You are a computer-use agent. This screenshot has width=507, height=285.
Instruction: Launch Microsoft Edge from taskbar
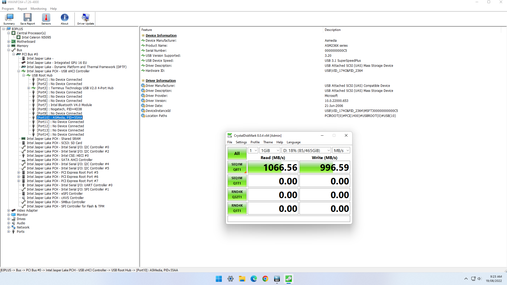(254, 279)
